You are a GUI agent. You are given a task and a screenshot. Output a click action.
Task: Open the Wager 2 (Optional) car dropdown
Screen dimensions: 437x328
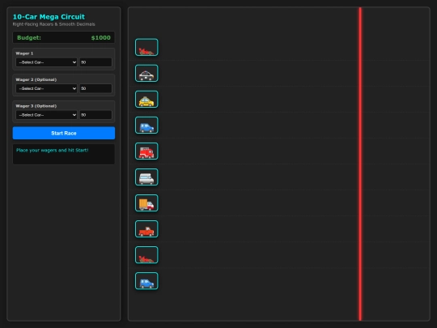(x=47, y=88)
